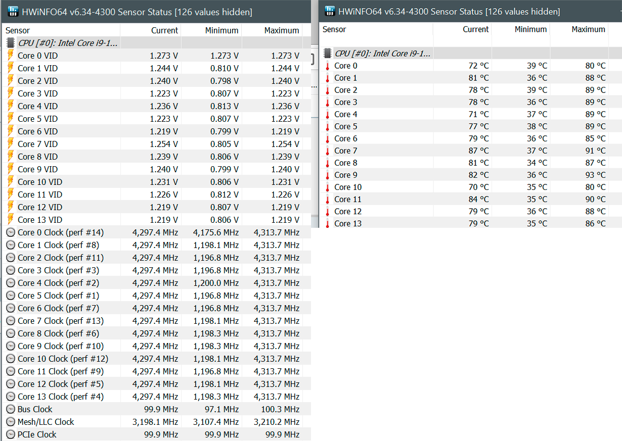Click the HWiNFO64 app icon in right window title

click(x=330, y=11)
